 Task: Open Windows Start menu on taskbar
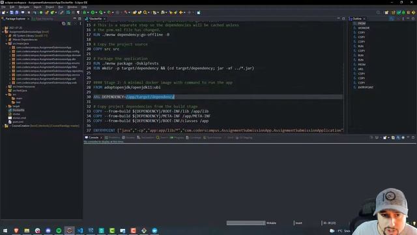click(5, 230)
